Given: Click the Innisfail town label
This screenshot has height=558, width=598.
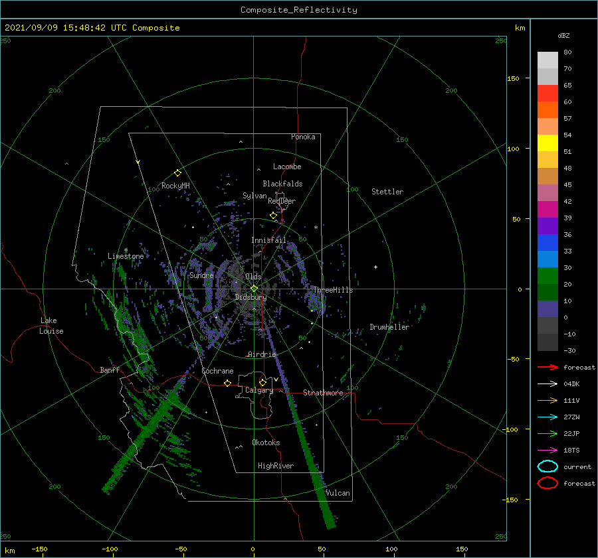Looking at the screenshot, I should coord(268,240).
